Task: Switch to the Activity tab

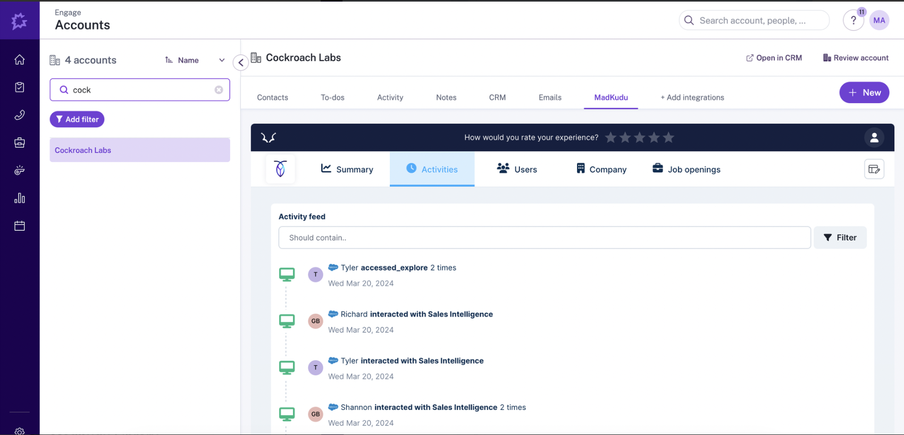Action: (x=390, y=97)
